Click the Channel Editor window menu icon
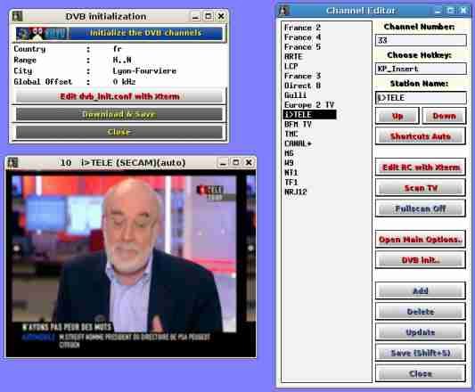Viewport: 475px width, 392px height. point(283,11)
